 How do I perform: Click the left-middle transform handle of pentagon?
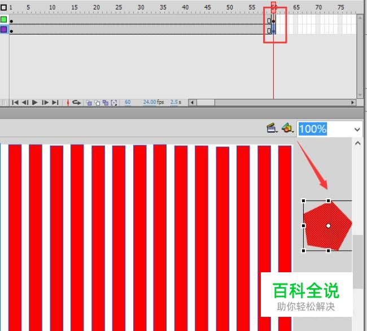[304, 226]
